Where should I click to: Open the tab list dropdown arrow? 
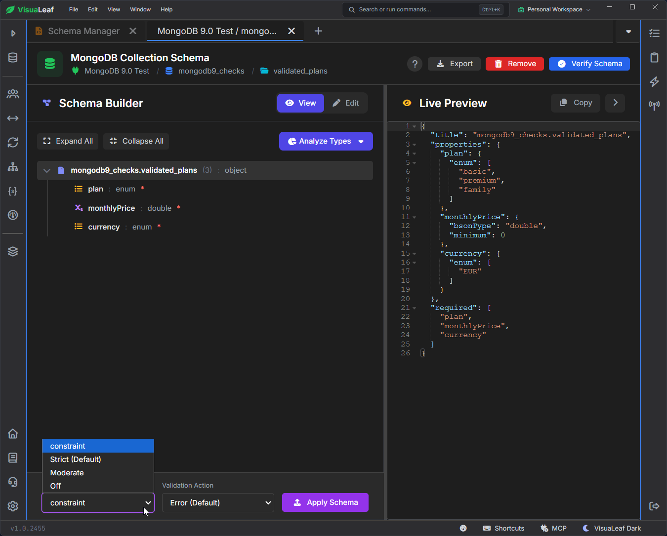tap(628, 32)
